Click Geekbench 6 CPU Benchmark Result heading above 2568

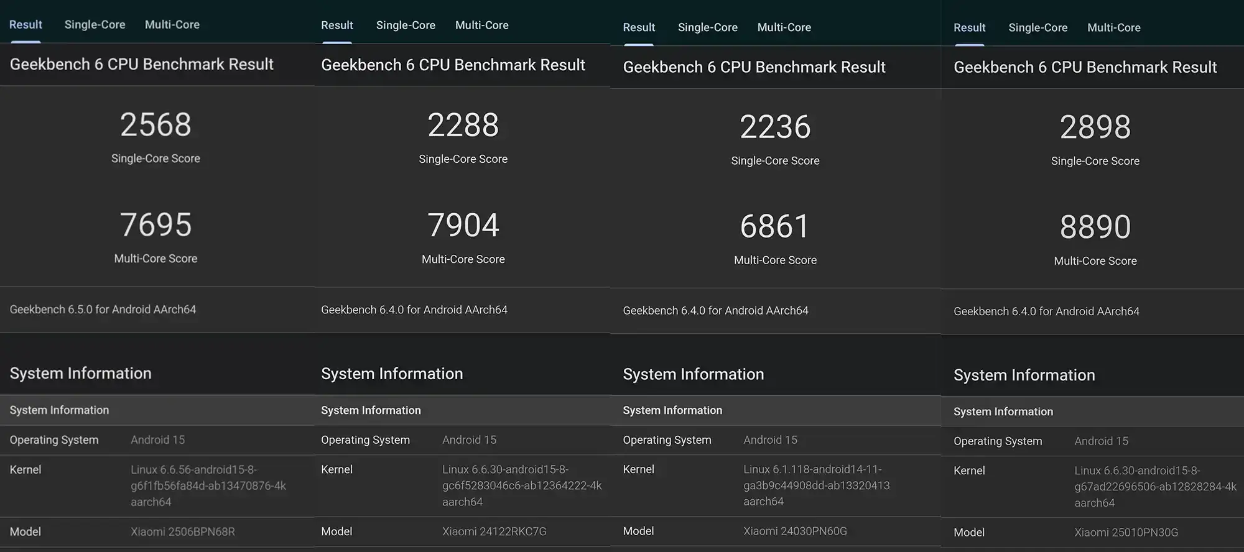pos(142,65)
